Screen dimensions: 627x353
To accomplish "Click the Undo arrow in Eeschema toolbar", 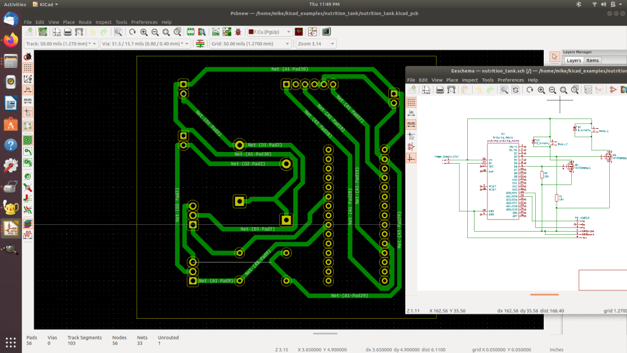I will (479, 89).
